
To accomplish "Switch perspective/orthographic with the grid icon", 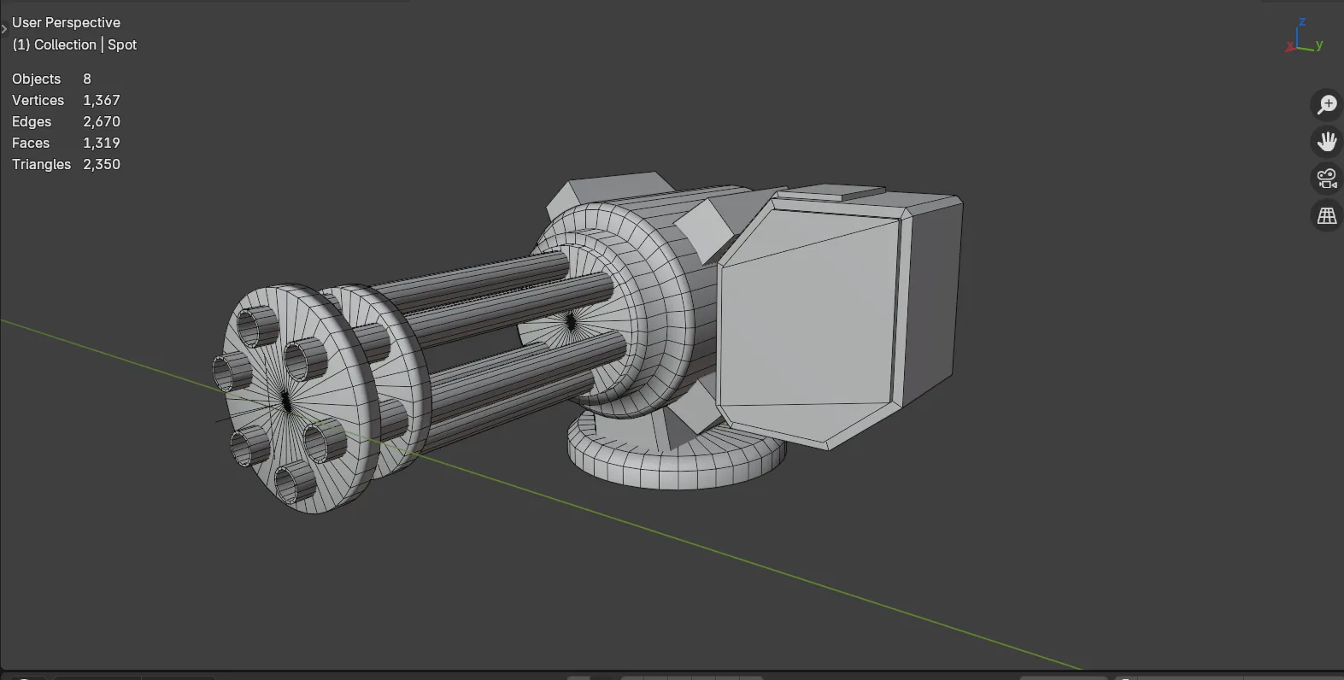I will click(1326, 216).
